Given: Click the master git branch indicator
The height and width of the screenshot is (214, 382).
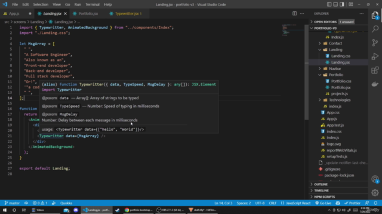Looking at the screenshot, I should click(12, 203).
